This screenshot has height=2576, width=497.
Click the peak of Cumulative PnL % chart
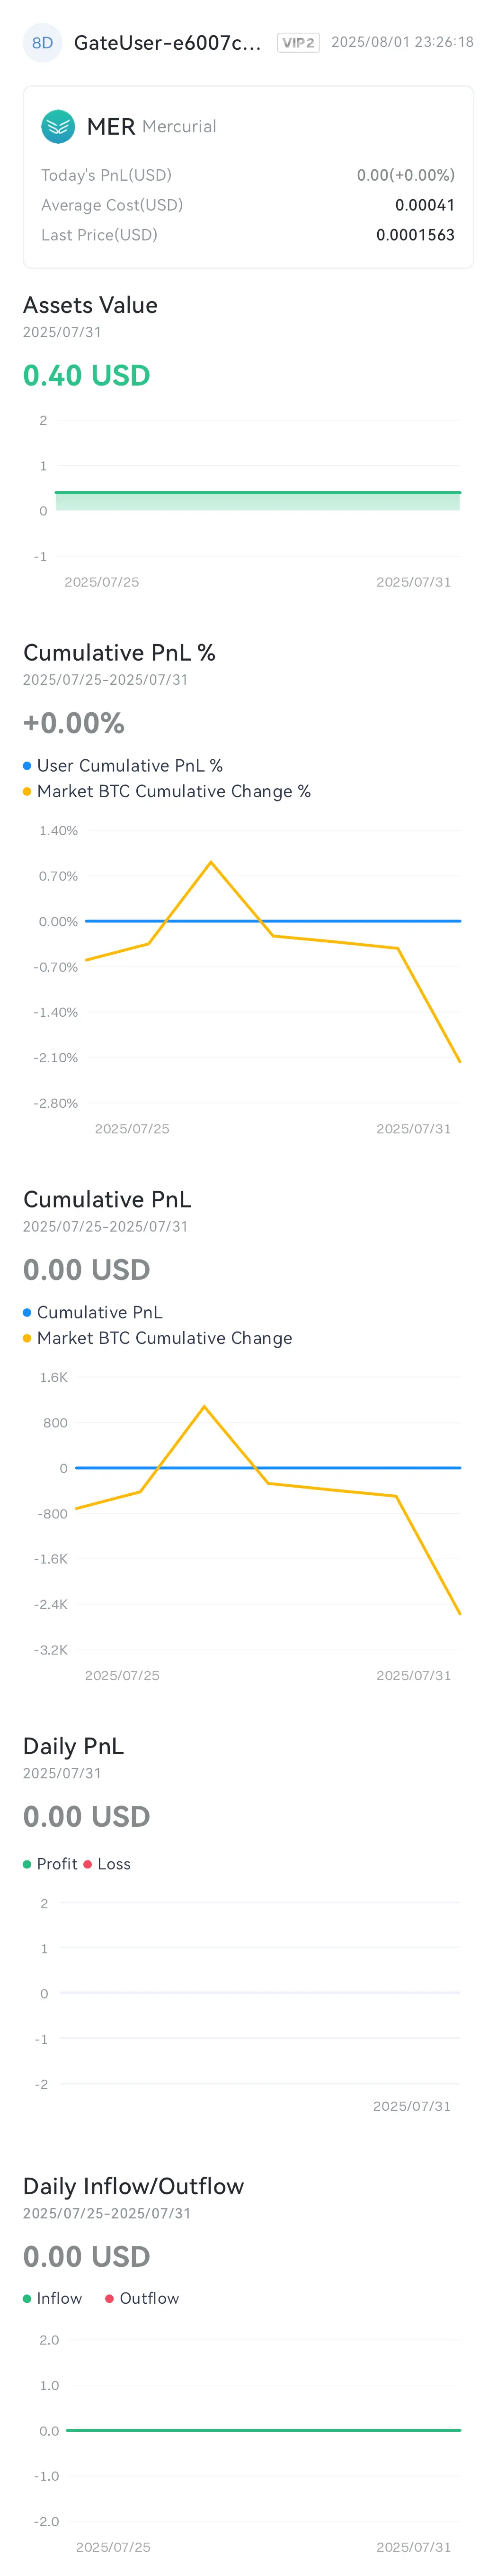pos(211,862)
